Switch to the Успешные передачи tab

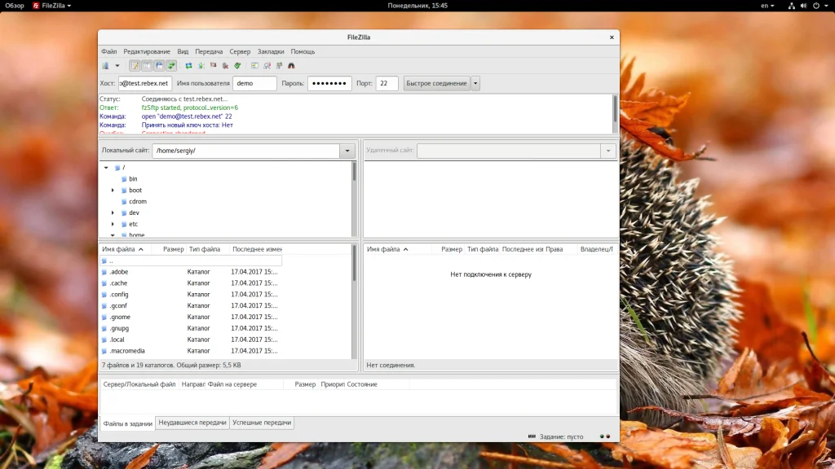coord(262,423)
